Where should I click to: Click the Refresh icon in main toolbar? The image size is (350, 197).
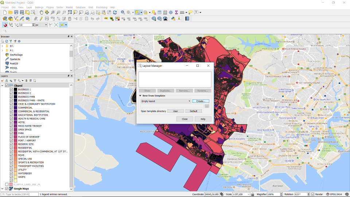pyautogui.click(x=115, y=12)
